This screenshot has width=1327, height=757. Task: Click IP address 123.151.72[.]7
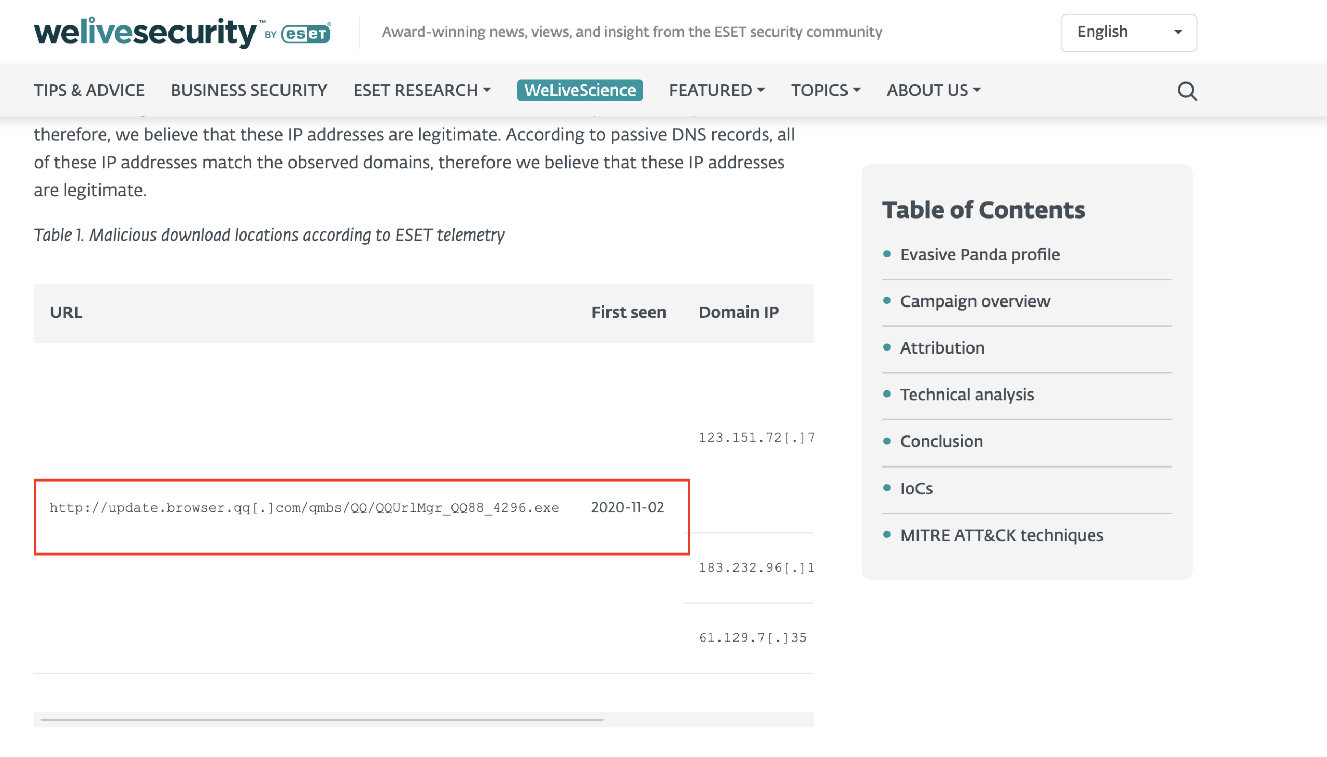click(756, 438)
